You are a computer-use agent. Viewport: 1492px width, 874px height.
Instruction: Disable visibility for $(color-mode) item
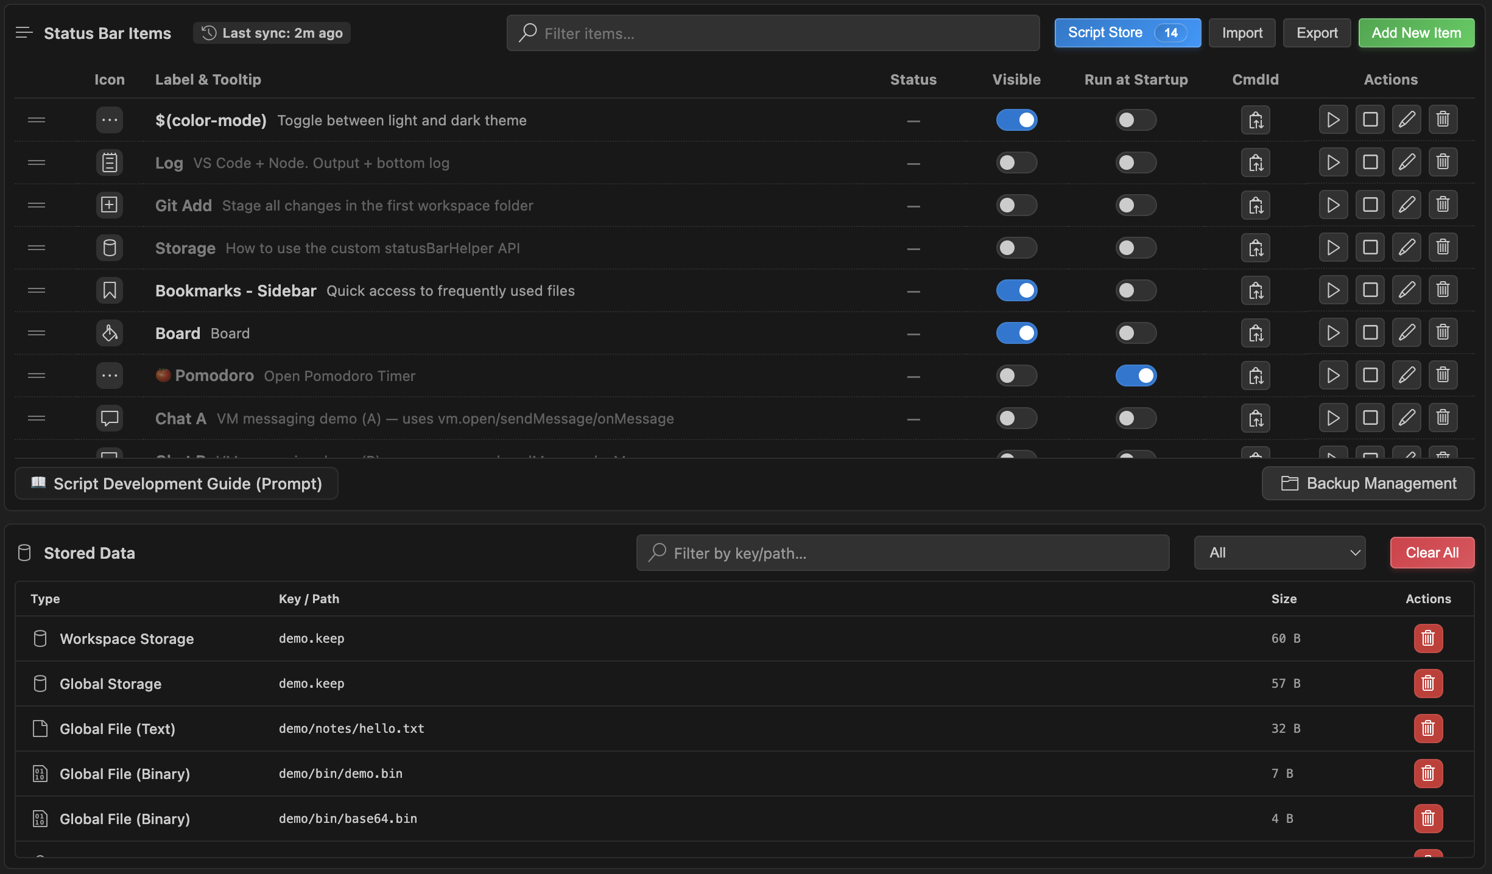pos(1016,120)
